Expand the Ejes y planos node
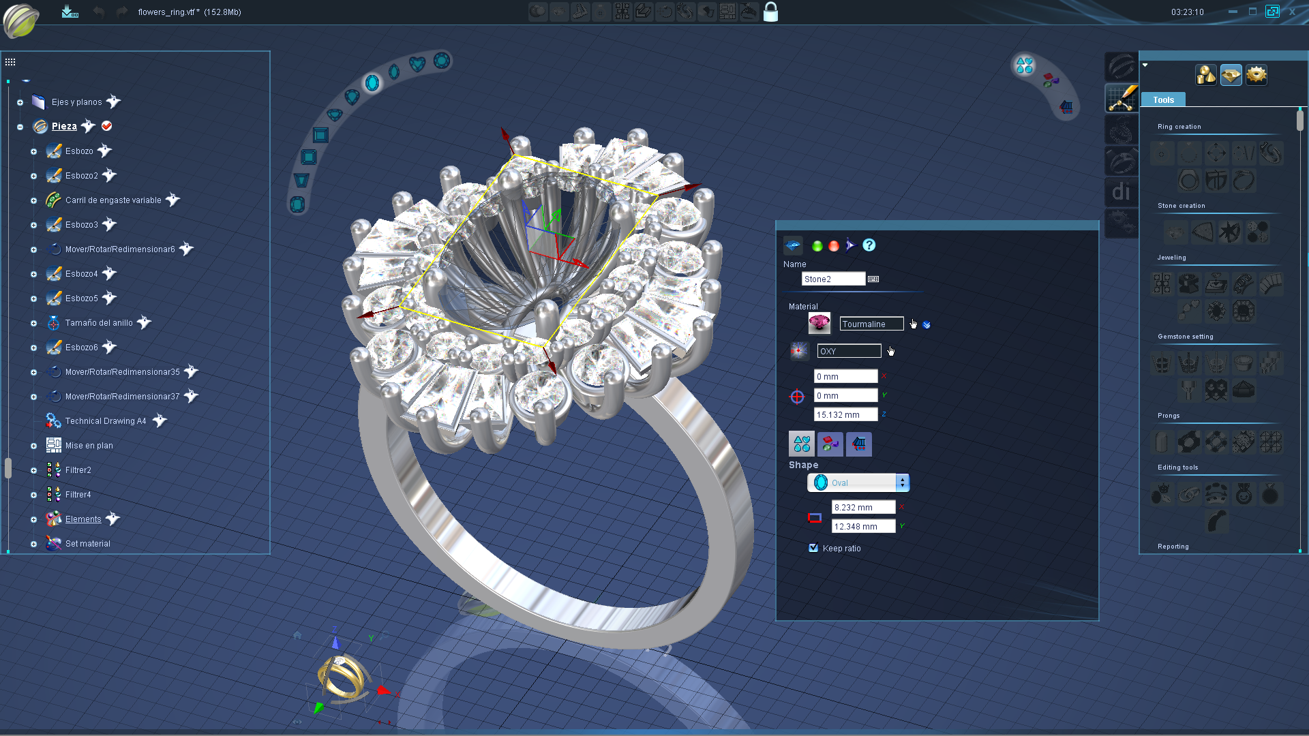Screen dimensions: 1309x736 (x=20, y=102)
